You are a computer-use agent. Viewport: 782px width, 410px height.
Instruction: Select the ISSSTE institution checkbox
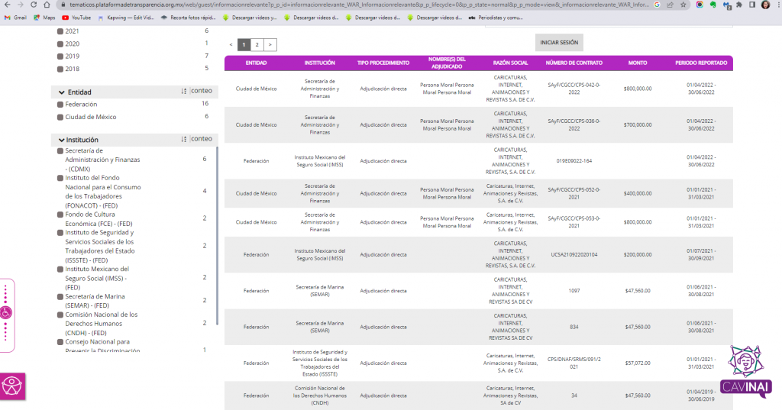(x=60, y=233)
